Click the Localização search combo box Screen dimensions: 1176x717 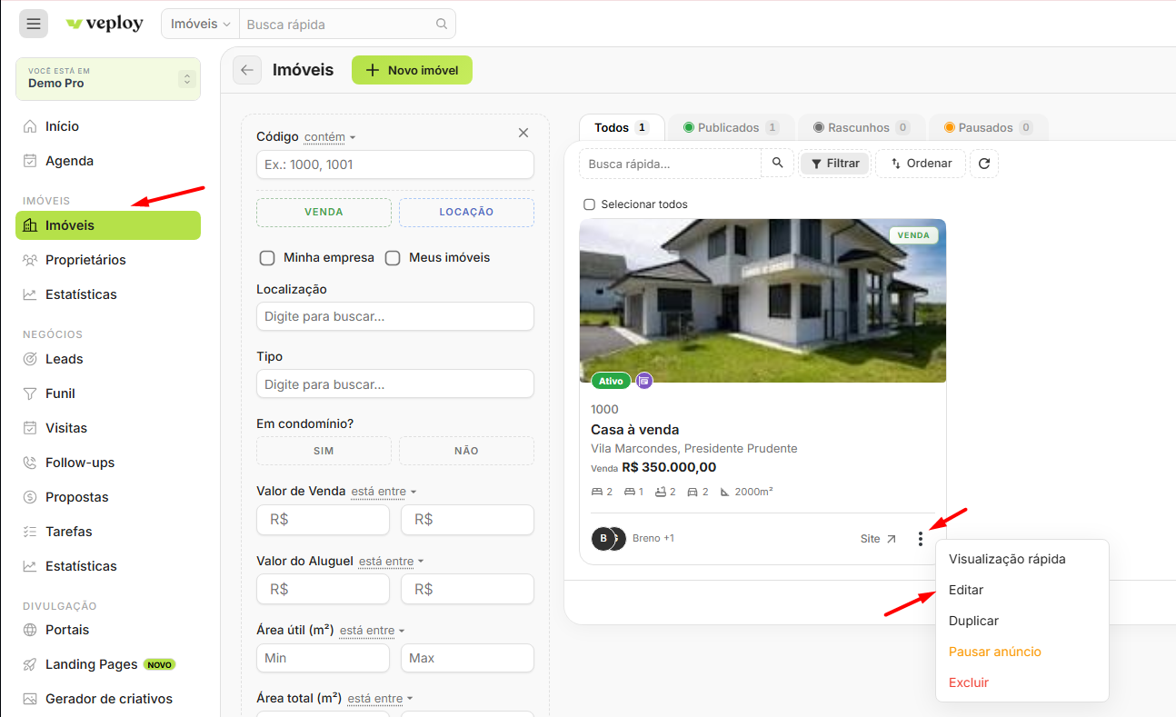tap(395, 316)
